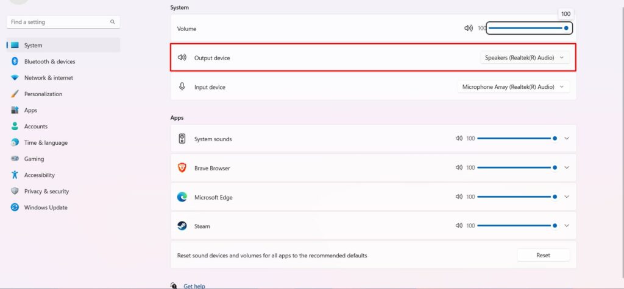Mute Steam volume speaker icon
624x289 pixels.
(459, 226)
